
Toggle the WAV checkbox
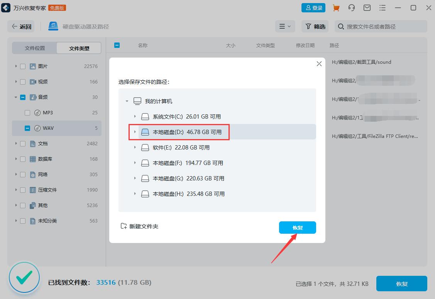[27, 128]
